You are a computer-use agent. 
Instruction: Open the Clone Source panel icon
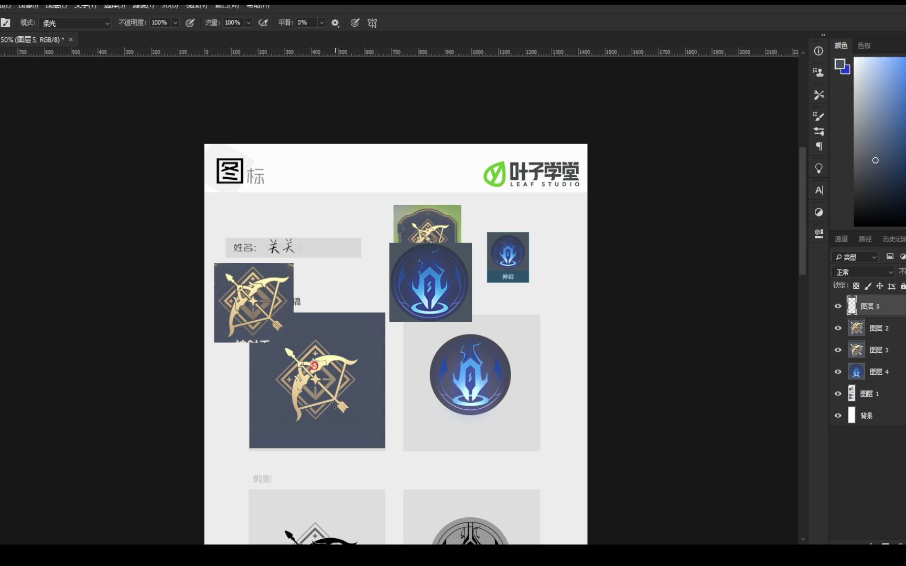point(818,72)
